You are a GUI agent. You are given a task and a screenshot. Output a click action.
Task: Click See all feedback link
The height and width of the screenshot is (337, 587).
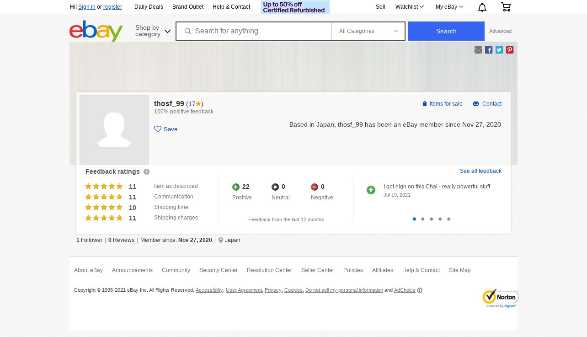(480, 171)
